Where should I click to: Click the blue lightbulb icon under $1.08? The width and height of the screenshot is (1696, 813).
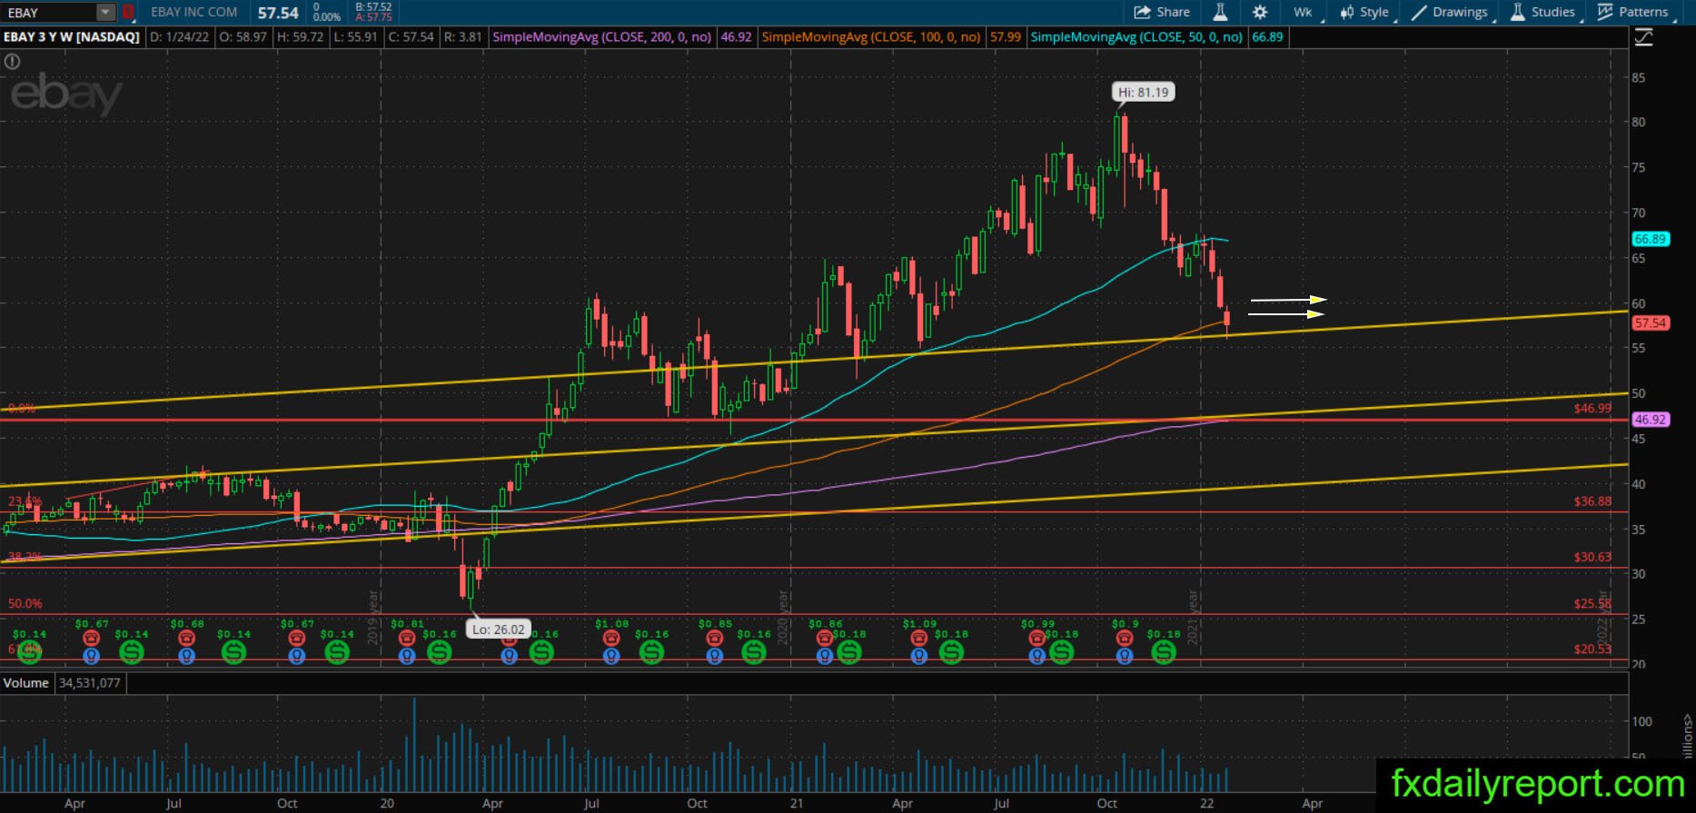click(611, 654)
